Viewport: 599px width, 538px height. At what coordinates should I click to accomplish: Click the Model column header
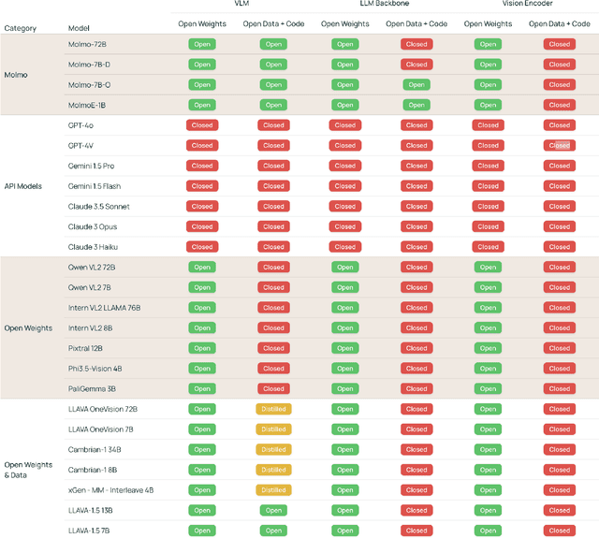click(80, 28)
